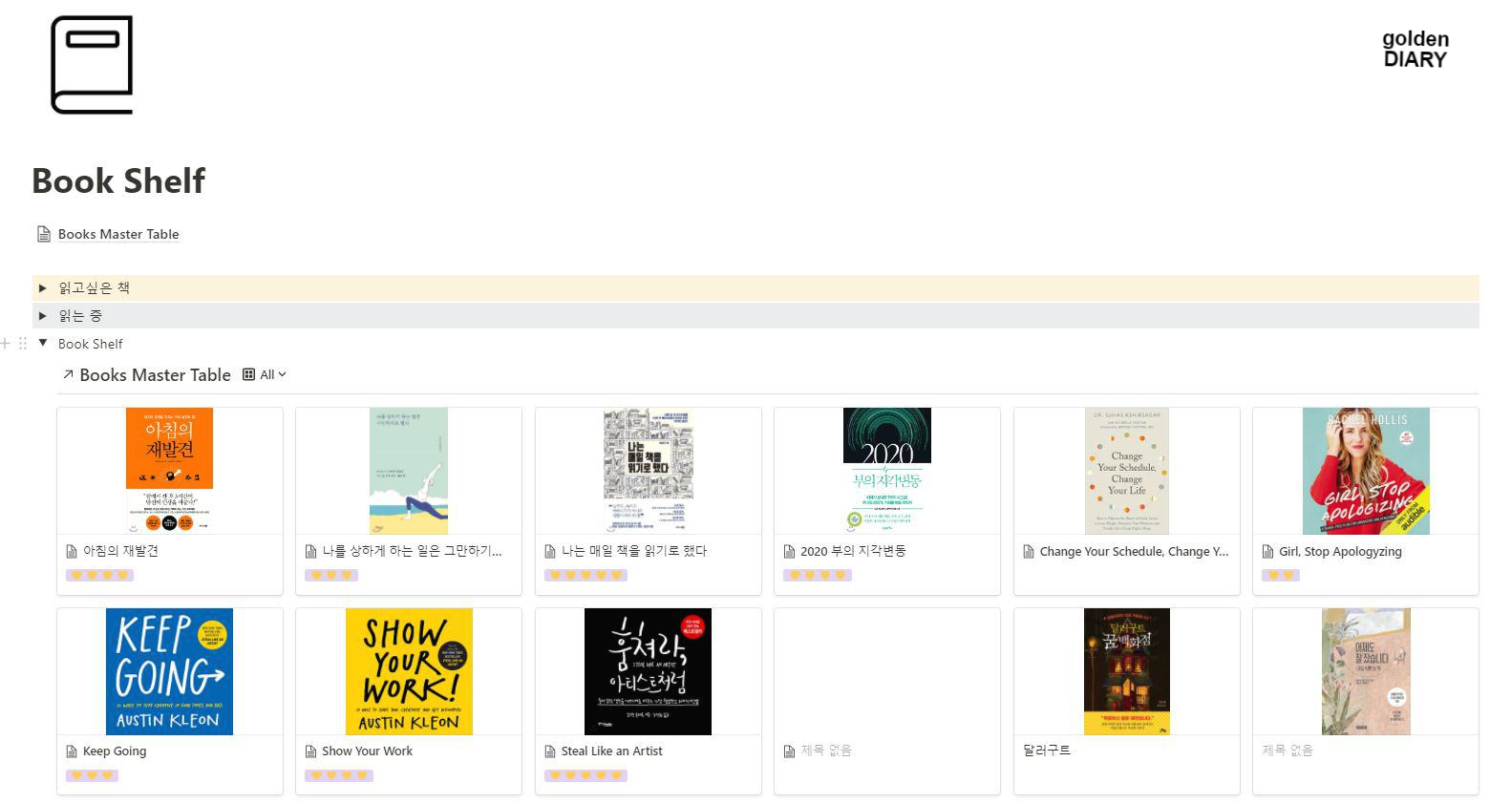
Task: Click the heart rating on Show Your Work
Action: [338, 774]
